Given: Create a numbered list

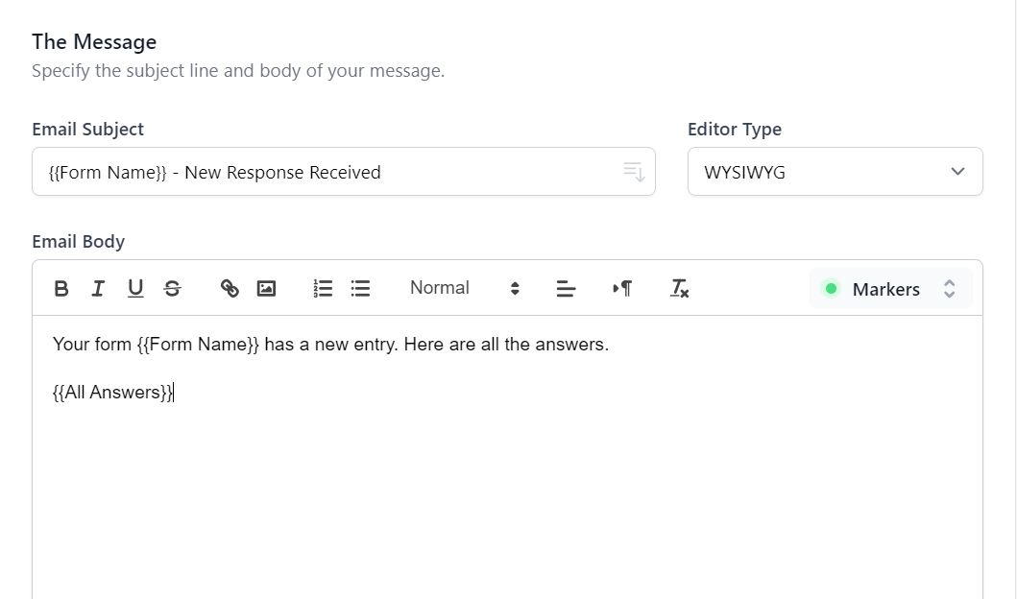Looking at the screenshot, I should (x=322, y=288).
